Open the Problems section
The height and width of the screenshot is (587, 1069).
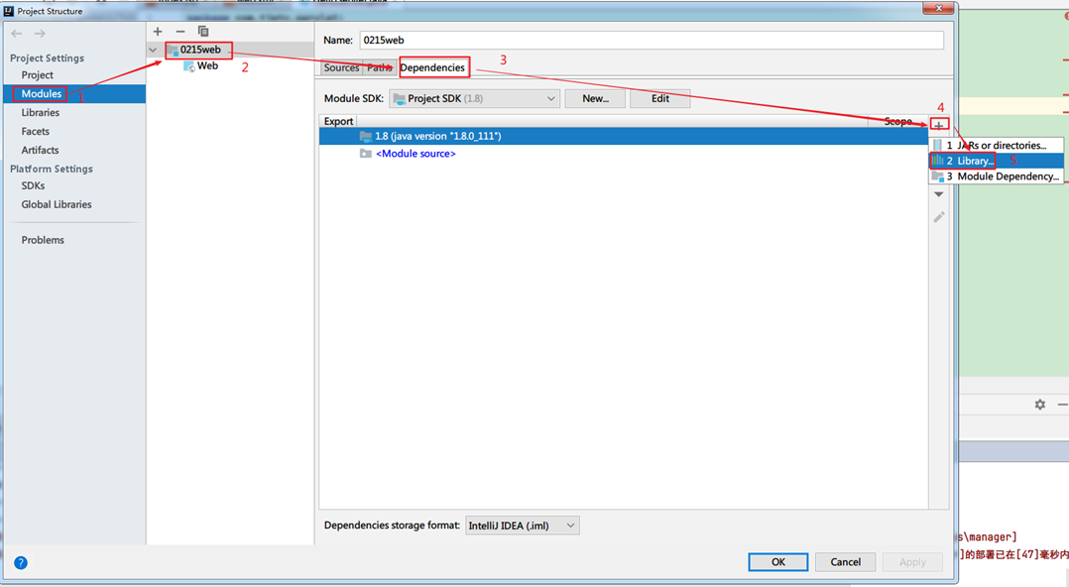pyautogui.click(x=43, y=240)
